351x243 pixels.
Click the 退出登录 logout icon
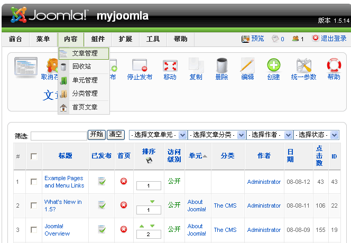(x=316, y=38)
